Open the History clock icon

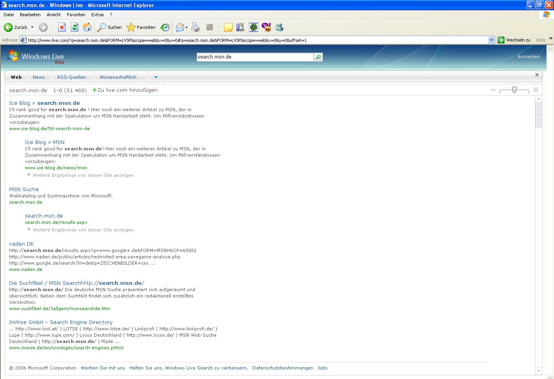tap(165, 27)
